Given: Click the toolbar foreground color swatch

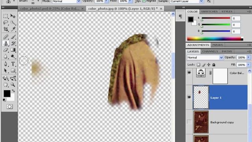Looking at the screenshot, I should click(7, 93).
